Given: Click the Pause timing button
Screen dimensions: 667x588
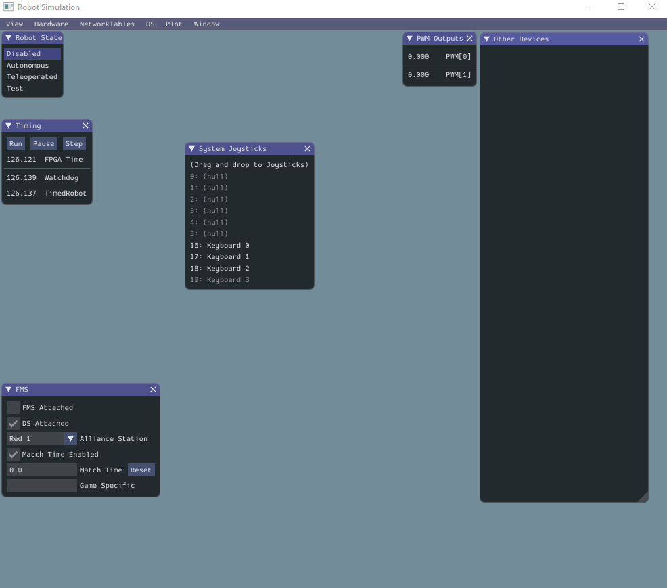Looking at the screenshot, I should click(44, 144).
